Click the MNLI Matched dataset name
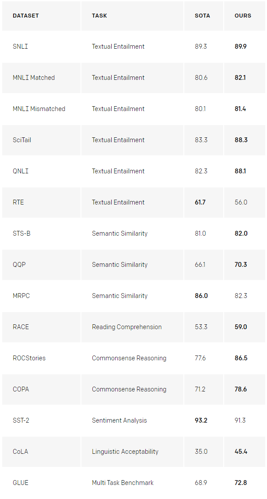Viewport: 267px width, 499px height. pyautogui.click(x=34, y=78)
